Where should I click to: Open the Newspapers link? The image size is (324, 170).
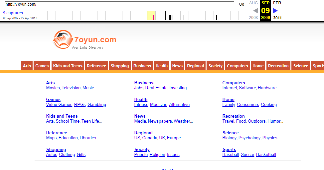coord(160,121)
